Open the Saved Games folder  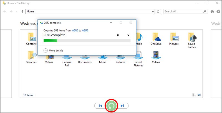click(191, 41)
